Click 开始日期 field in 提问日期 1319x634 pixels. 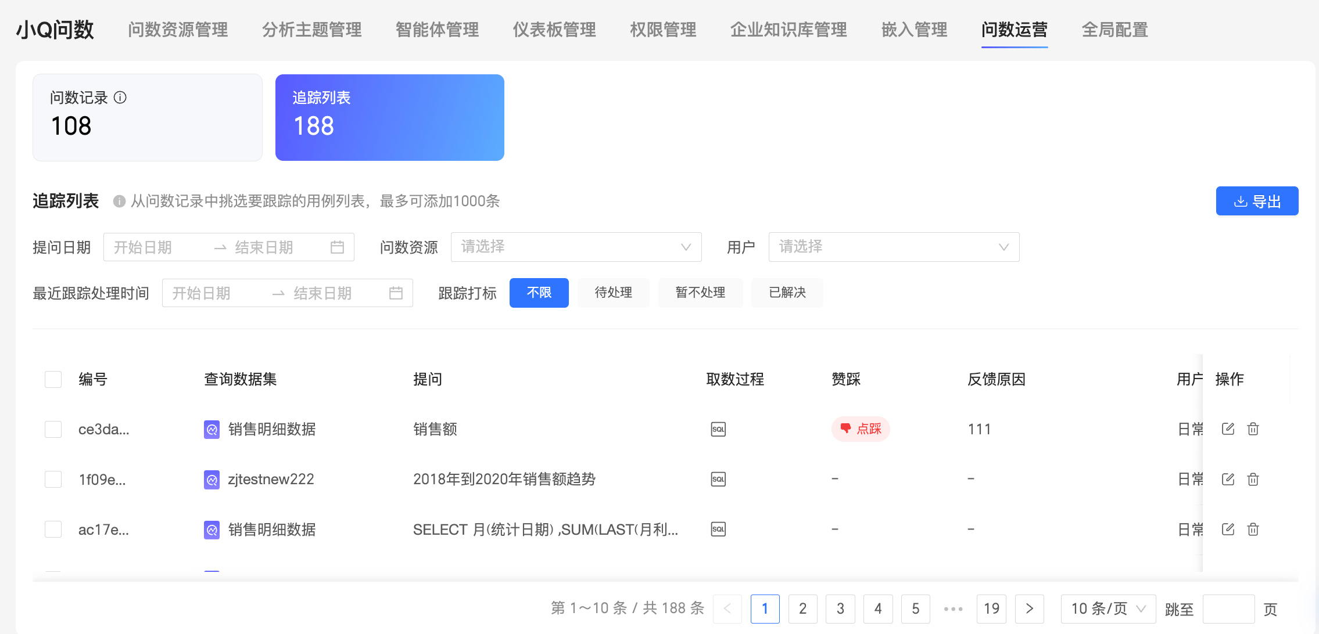point(157,247)
